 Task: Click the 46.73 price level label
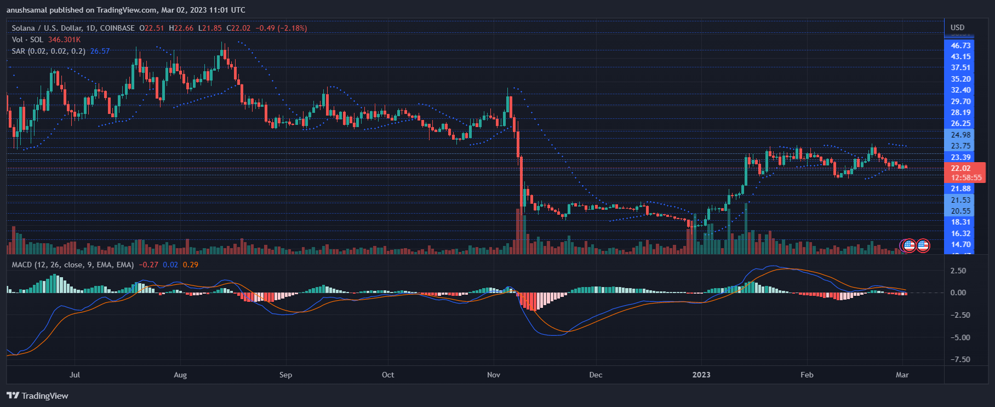960,45
